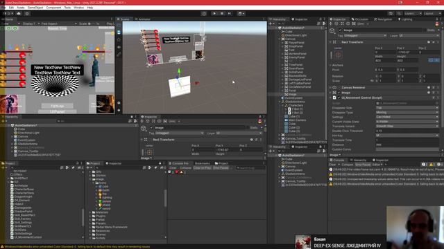Toggle Collapse in Console Pro toolbar
The height and width of the screenshot is (249, 444).
[185, 167]
